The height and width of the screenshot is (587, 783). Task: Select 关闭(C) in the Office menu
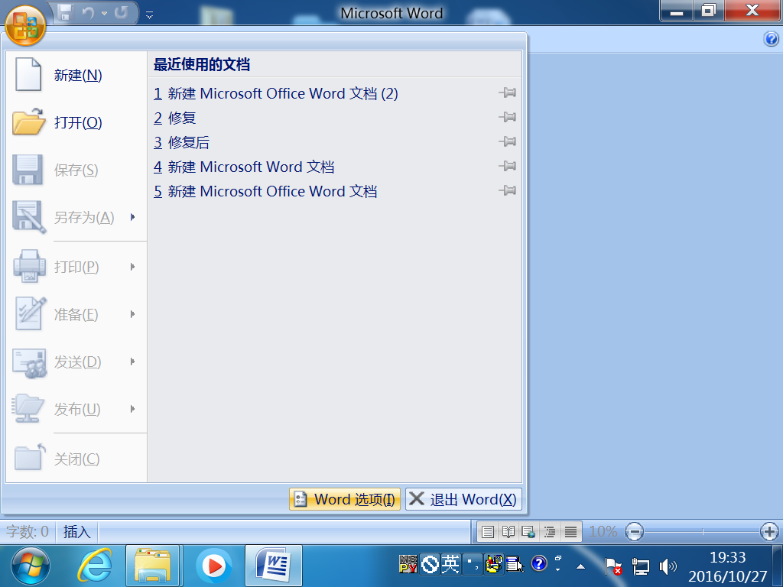pyautogui.click(x=76, y=459)
